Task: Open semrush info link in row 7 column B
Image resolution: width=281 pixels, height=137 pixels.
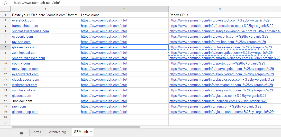Action: [104, 47]
